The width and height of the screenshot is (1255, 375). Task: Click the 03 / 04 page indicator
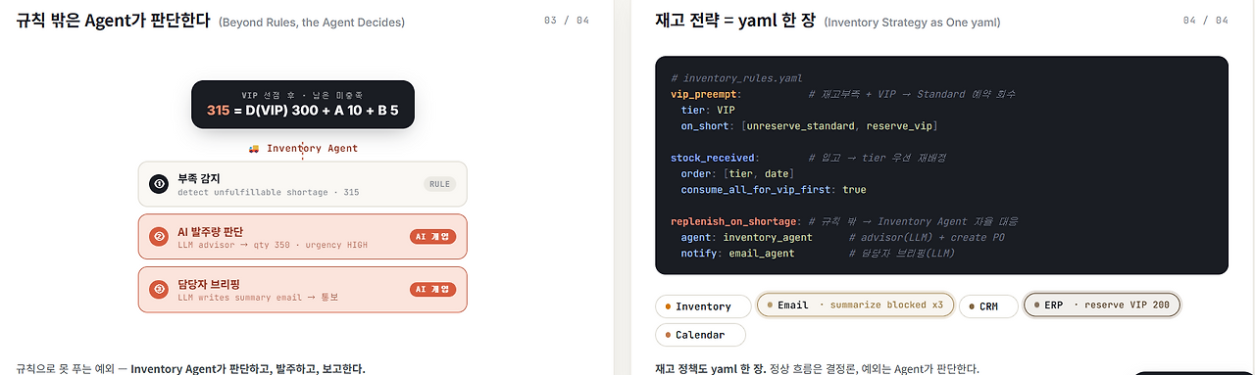pyautogui.click(x=567, y=21)
